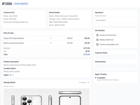The image size is (140, 105).
Task: Click the Battery drains quickly condition note
Action: 12,72
